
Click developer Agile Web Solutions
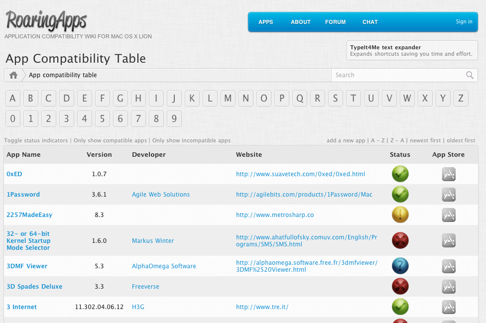[161, 195]
